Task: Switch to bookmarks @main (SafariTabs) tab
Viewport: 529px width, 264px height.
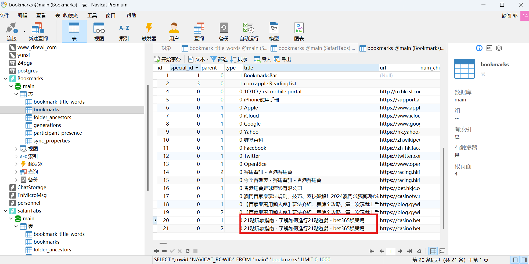Action: click(x=313, y=48)
